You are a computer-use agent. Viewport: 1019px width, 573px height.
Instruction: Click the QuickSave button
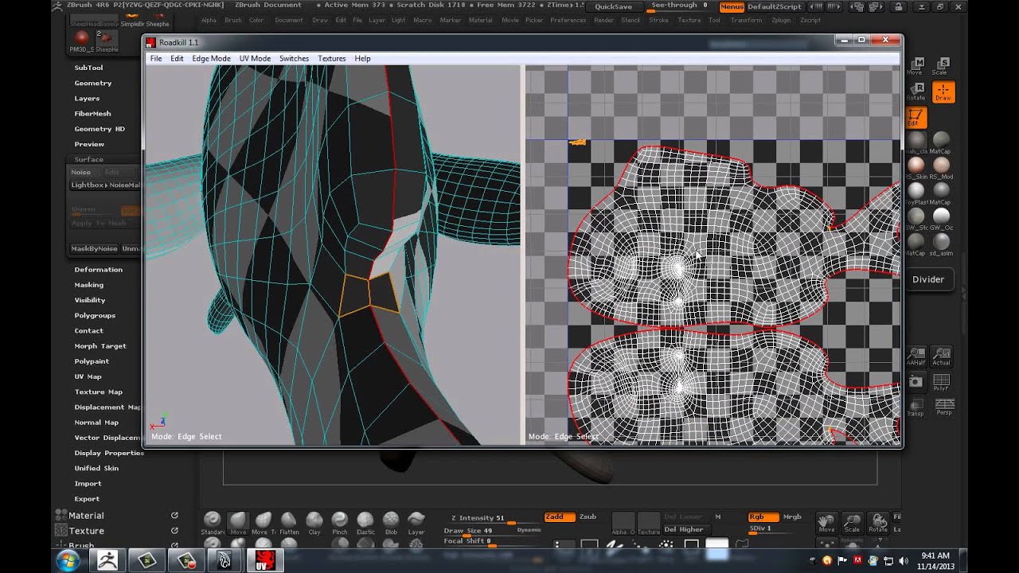coord(613,6)
